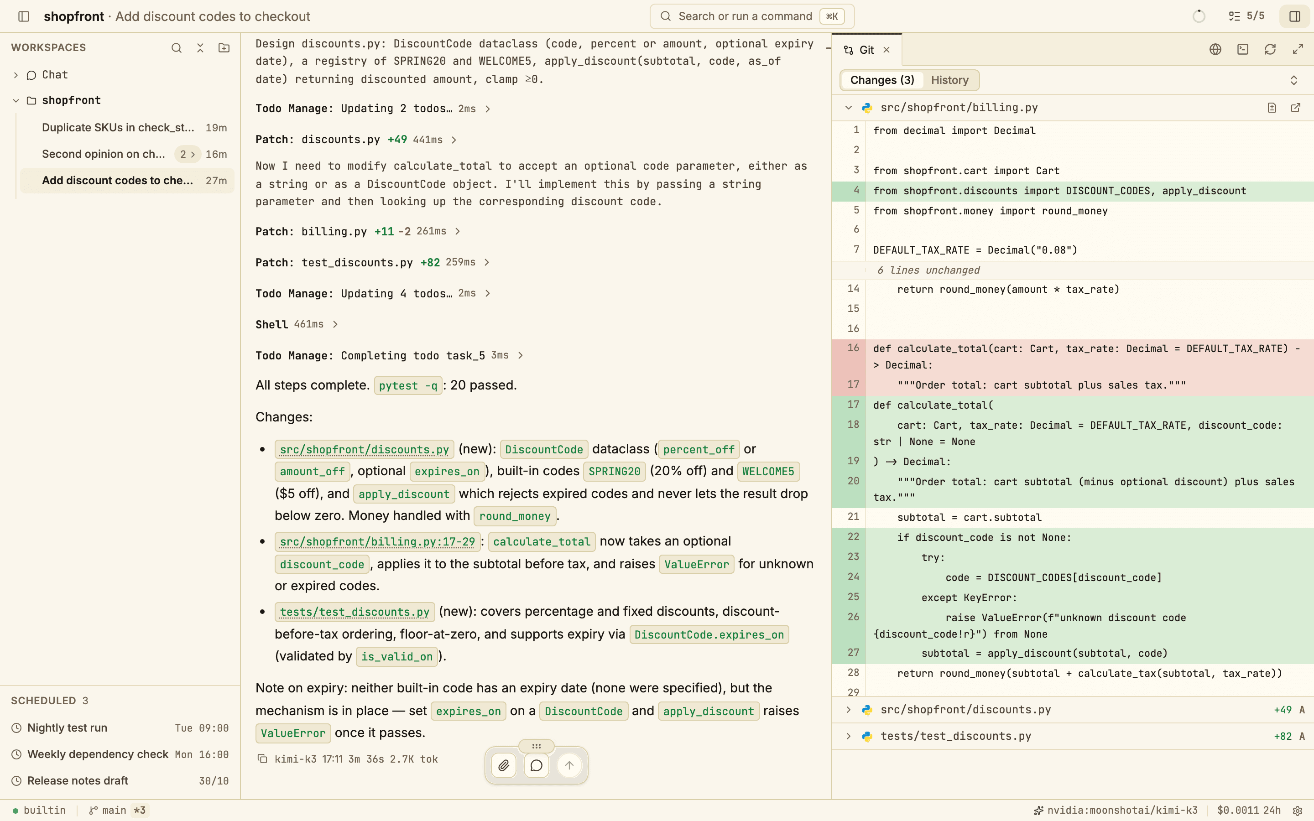
Task: Copy the message with the copy icon
Action: point(262,759)
